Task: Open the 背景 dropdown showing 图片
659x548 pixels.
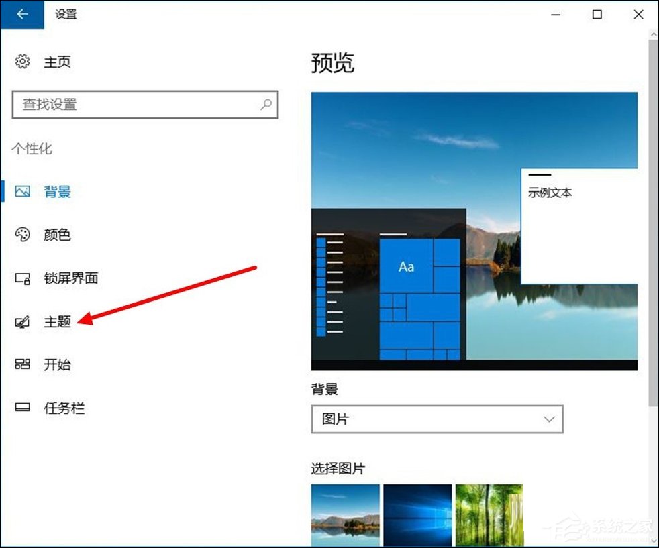Action: [437, 419]
